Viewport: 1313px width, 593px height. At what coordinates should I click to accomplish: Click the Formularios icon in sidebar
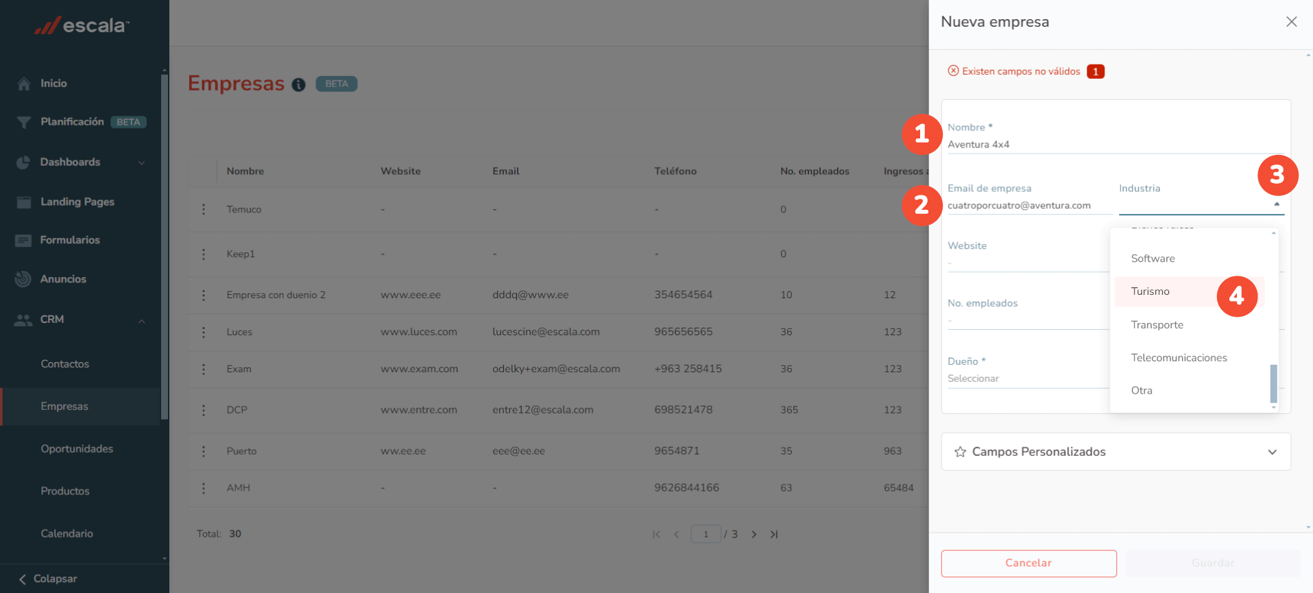(x=23, y=241)
